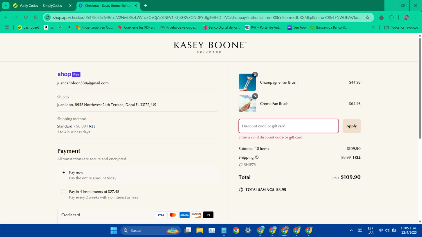The image size is (422, 237).
Task: Open the tab search dropdown arrow
Action: pos(6,6)
